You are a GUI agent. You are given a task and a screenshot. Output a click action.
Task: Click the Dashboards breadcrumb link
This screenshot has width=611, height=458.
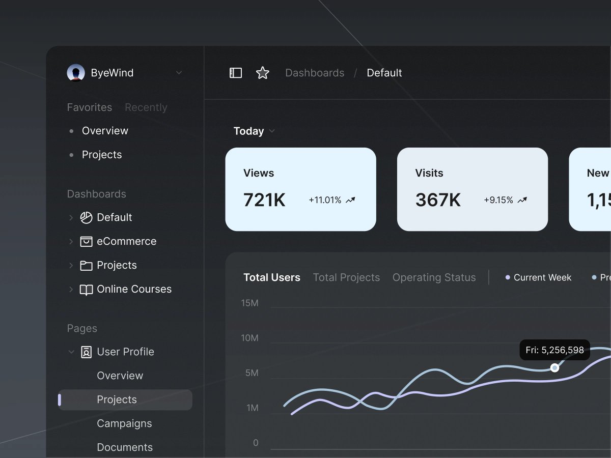[x=315, y=73]
